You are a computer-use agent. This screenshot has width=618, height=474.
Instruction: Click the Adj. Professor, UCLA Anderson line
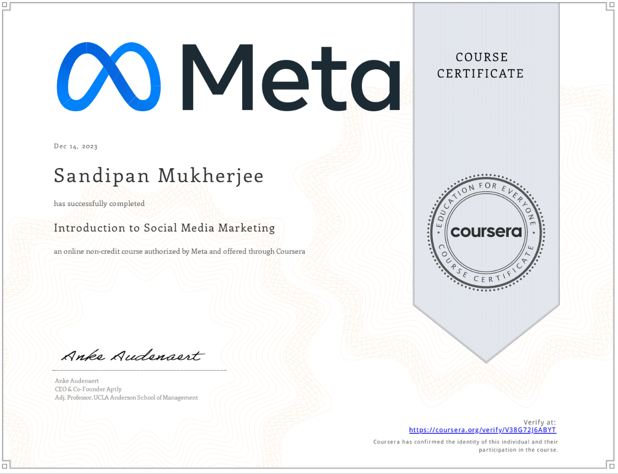point(127,398)
